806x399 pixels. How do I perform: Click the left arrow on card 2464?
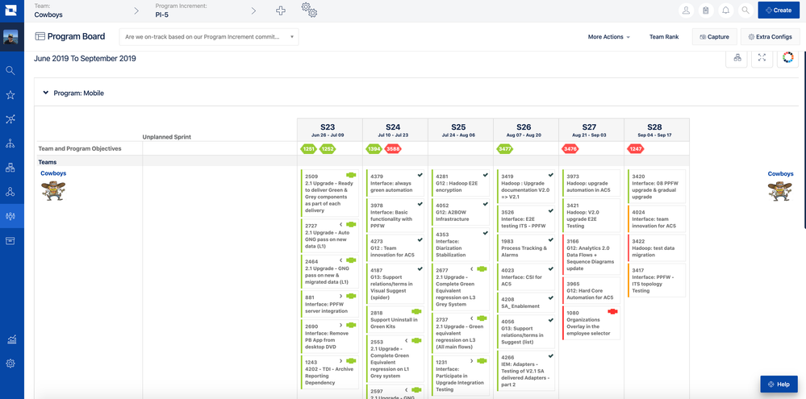pyautogui.click(x=340, y=260)
